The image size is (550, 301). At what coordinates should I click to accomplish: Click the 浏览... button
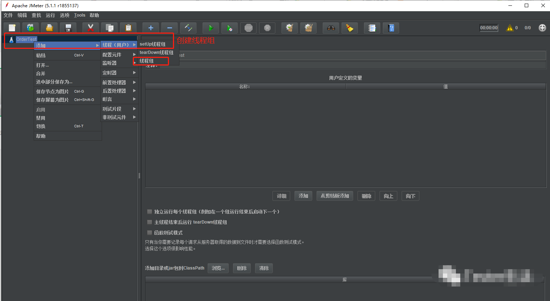[x=218, y=268]
